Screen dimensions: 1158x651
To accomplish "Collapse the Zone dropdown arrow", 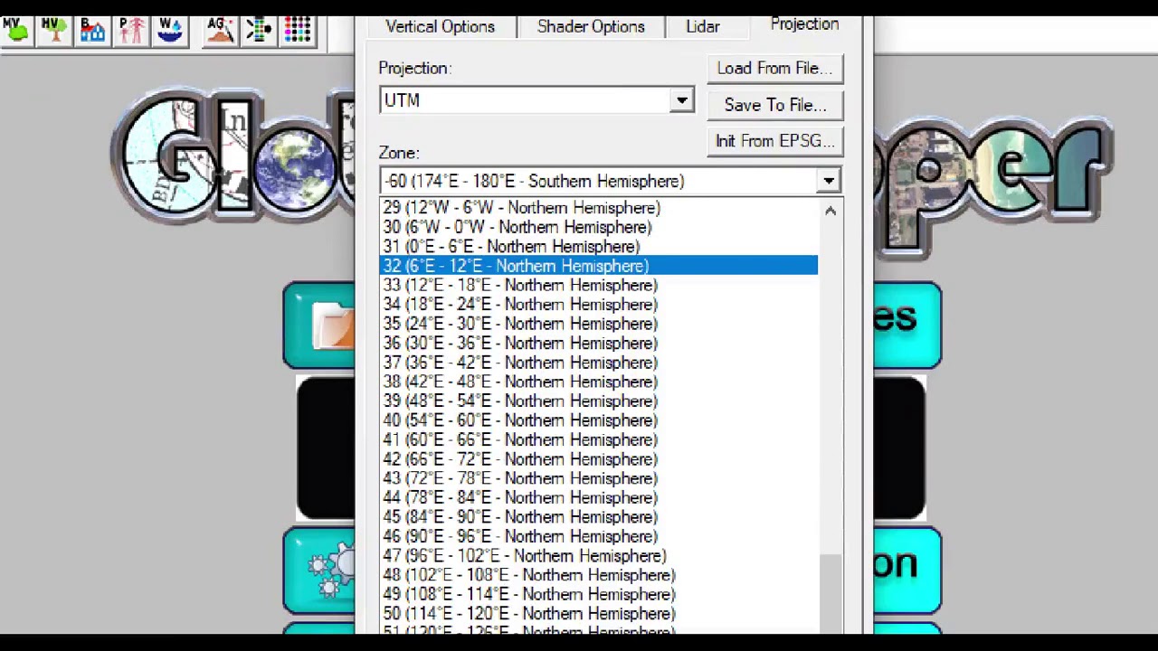I will click(x=828, y=181).
